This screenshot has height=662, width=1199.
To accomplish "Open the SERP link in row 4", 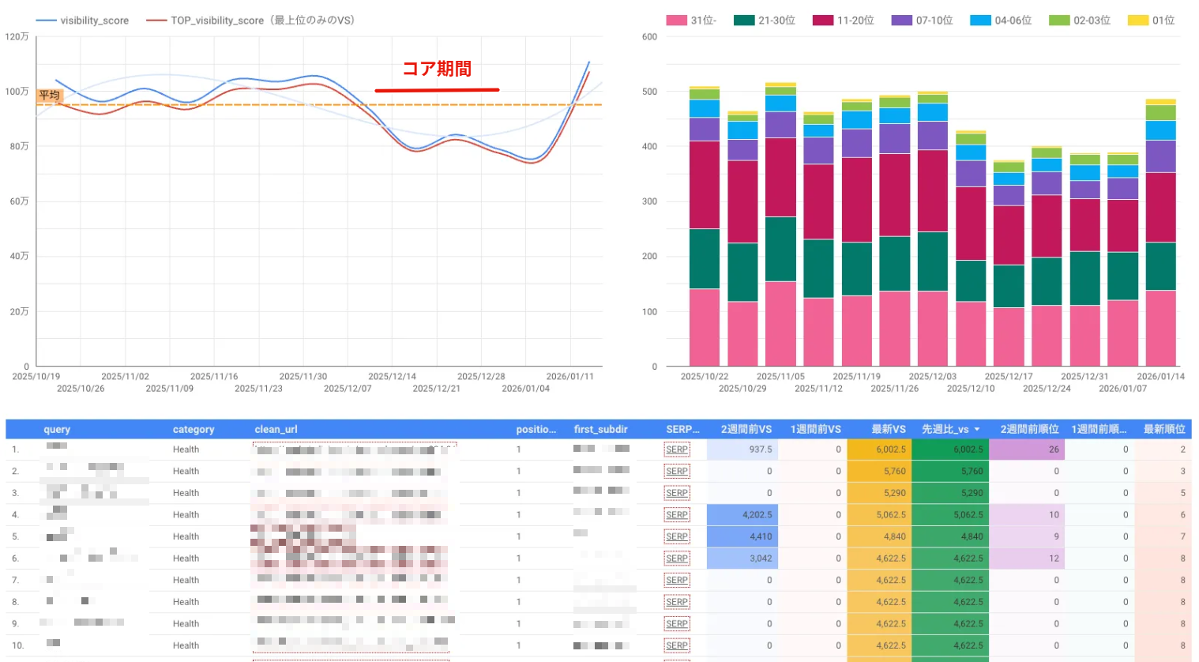I will [676, 515].
